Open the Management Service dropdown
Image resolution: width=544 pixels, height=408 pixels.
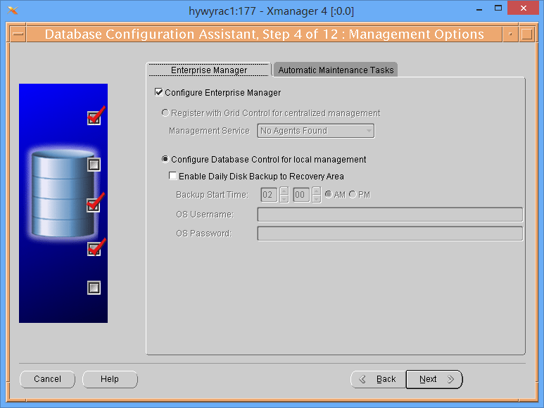coord(316,131)
